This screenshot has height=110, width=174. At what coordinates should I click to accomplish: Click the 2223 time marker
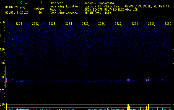click(52, 24)
